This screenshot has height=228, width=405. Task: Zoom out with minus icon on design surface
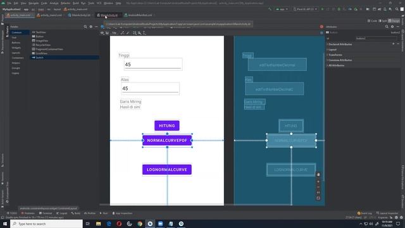[318, 187]
